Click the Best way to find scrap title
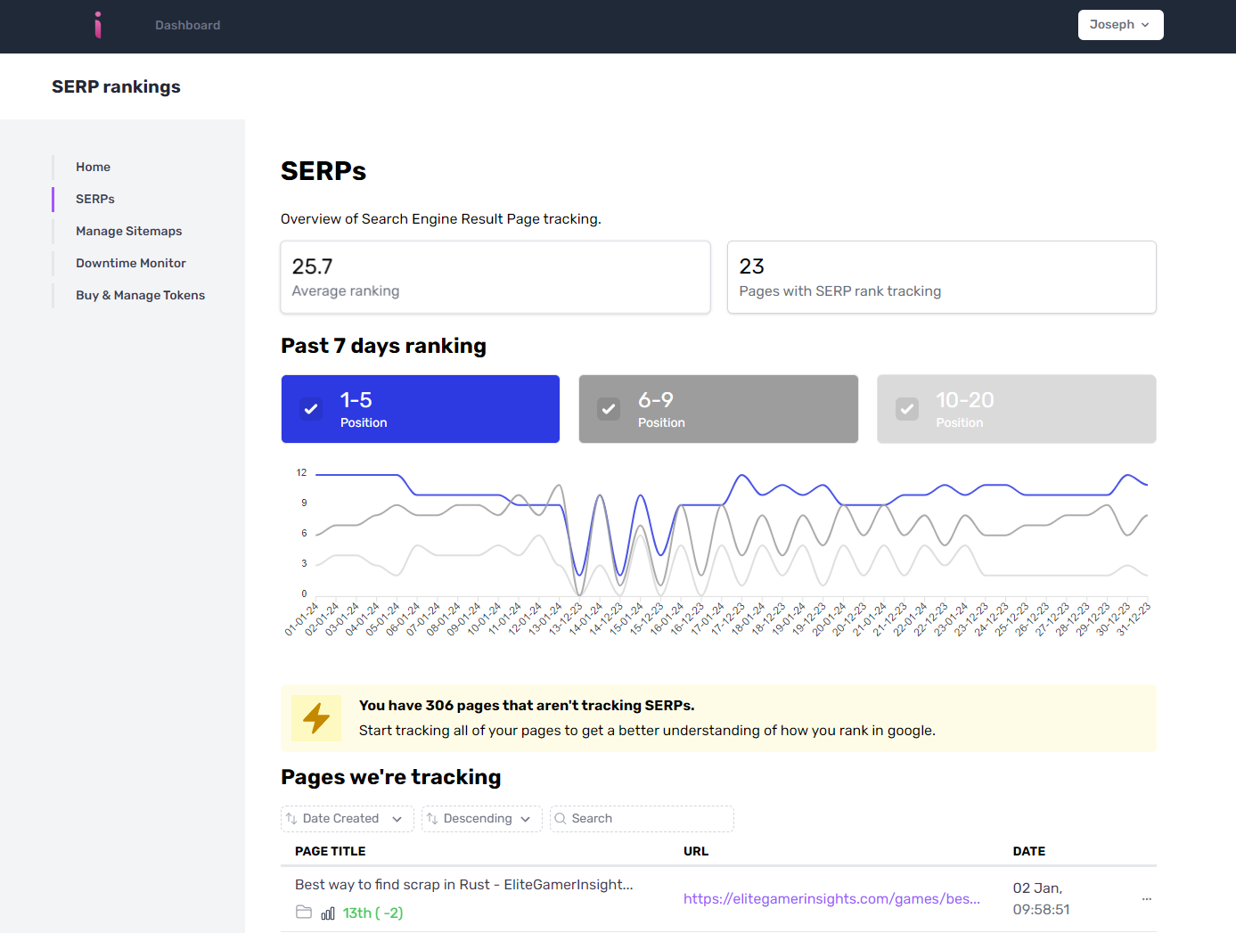 [x=463, y=885]
